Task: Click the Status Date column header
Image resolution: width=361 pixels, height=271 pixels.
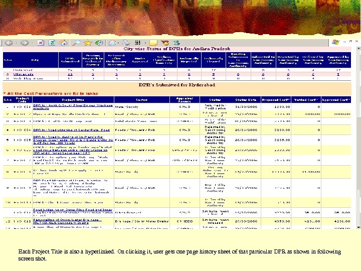Action: pos(246,100)
